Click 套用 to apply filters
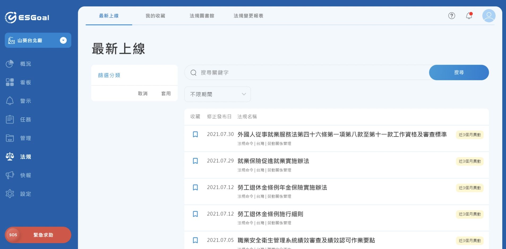Image resolution: width=506 pixels, height=249 pixels. click(166, 94)
